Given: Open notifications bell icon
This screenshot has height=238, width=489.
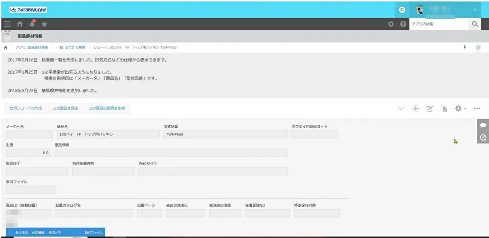Looking at the screenshot, I should click(x=32, y=23).
